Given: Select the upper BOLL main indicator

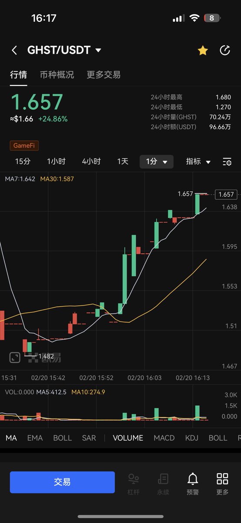Looking at the screenshot, I should pyautogui.click(x=62, y=438).
